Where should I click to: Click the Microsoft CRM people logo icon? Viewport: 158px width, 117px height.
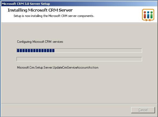click(148, 15)
